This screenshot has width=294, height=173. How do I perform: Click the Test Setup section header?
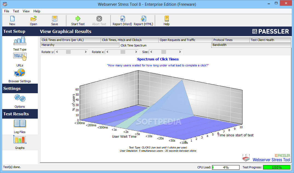click(x=20, y=31)
